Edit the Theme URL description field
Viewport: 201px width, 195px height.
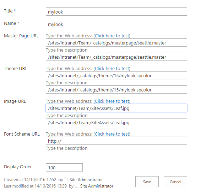tap(116, 90)
